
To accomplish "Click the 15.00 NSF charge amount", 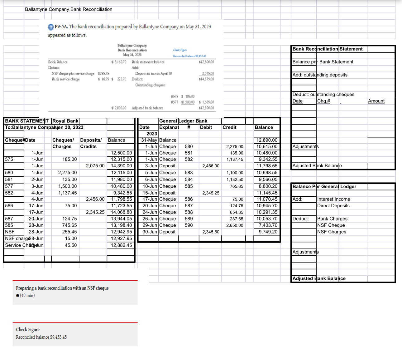I will (71, 238).
